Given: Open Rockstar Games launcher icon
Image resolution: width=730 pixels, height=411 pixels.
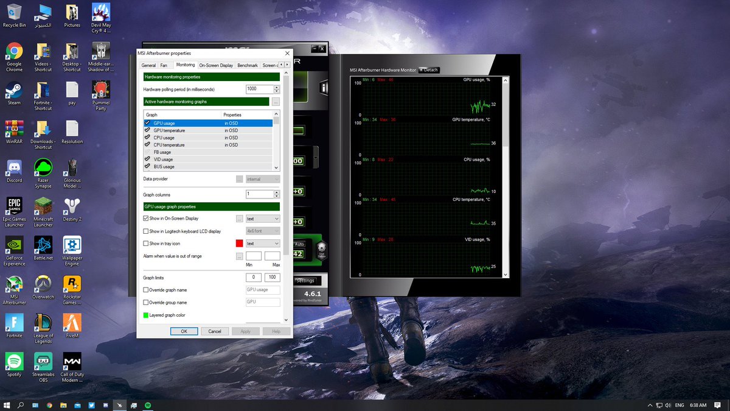Looking at the screenshot, I should 72,290.
